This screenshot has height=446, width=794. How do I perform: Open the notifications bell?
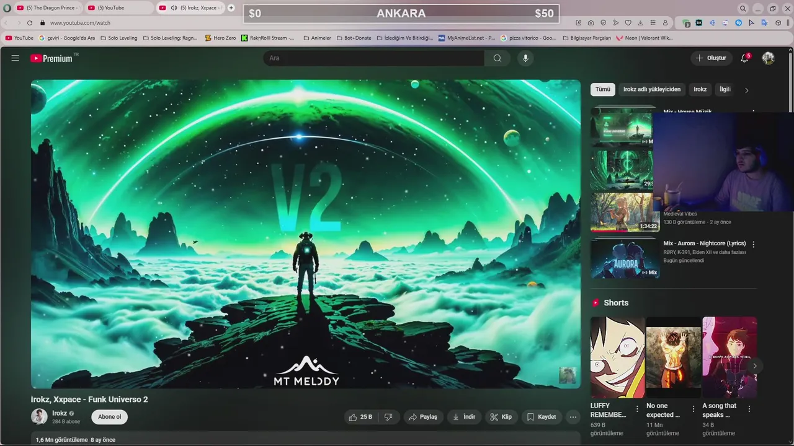744,58
